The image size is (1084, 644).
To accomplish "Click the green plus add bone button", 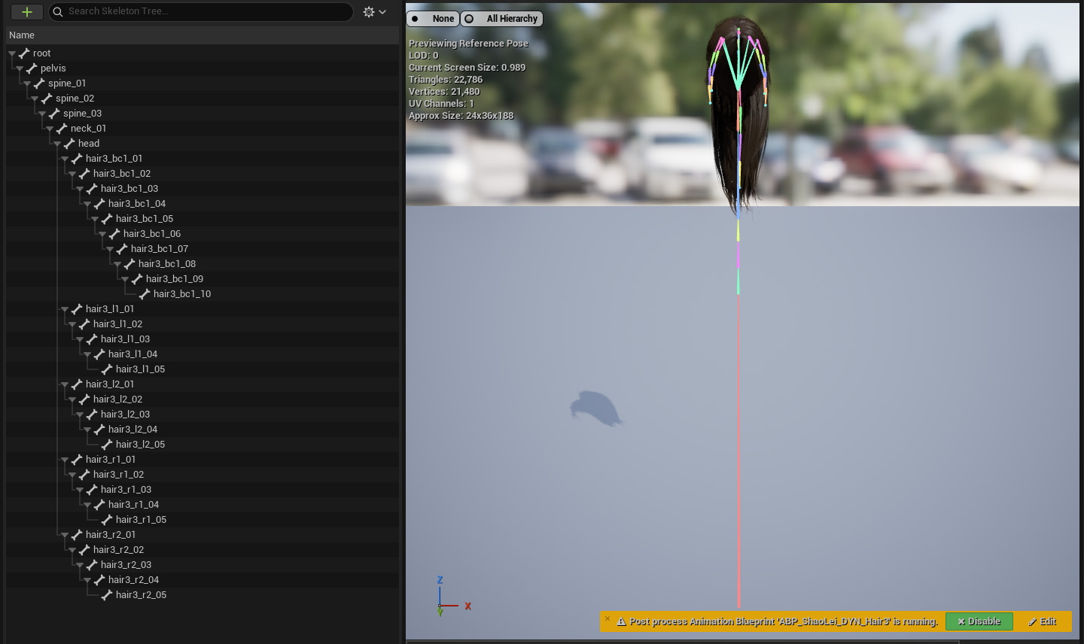I will click(26, 12).
